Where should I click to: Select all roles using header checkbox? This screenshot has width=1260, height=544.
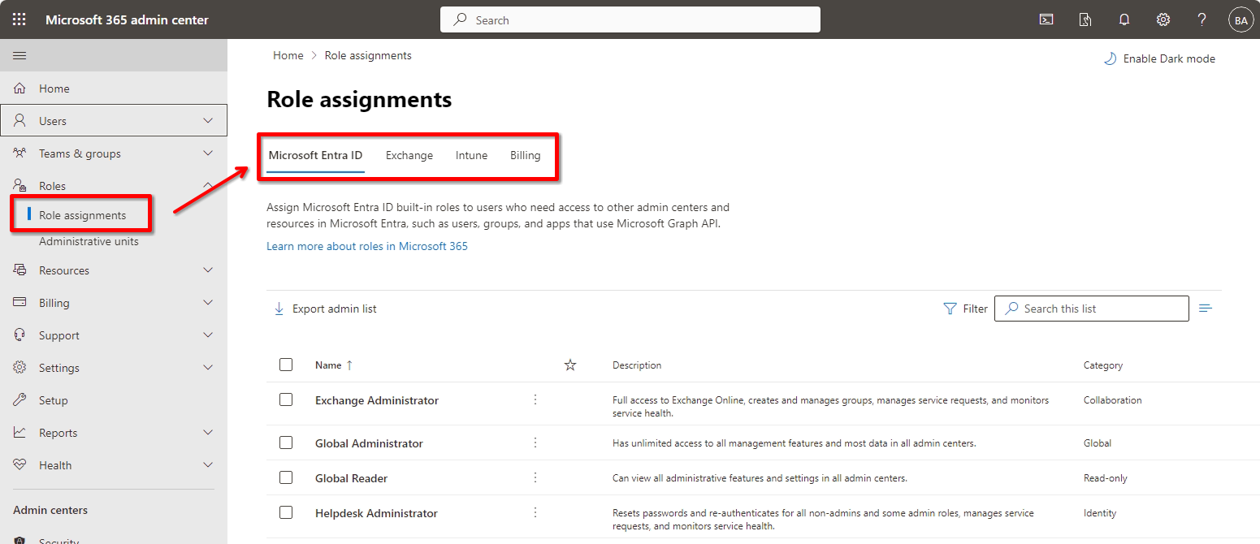tap(286, 365)
